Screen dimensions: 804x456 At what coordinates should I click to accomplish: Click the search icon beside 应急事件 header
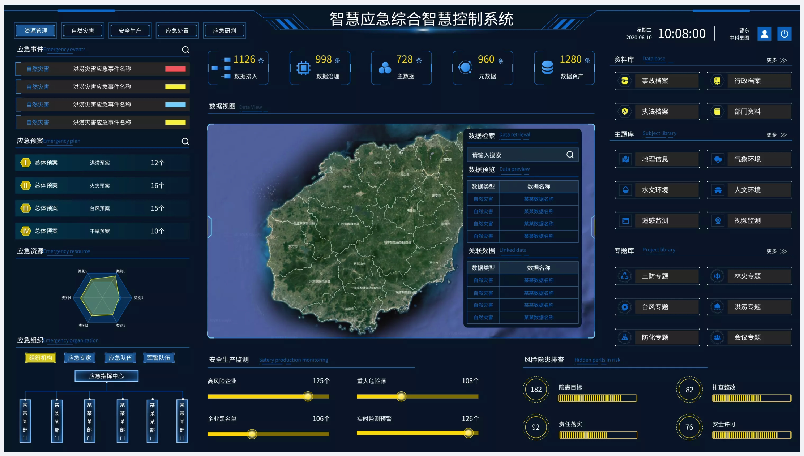click(185, 50)
